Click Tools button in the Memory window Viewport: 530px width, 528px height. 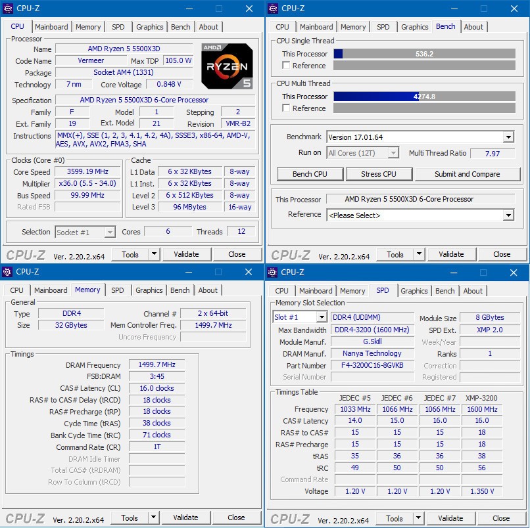[x=130, y=517]
